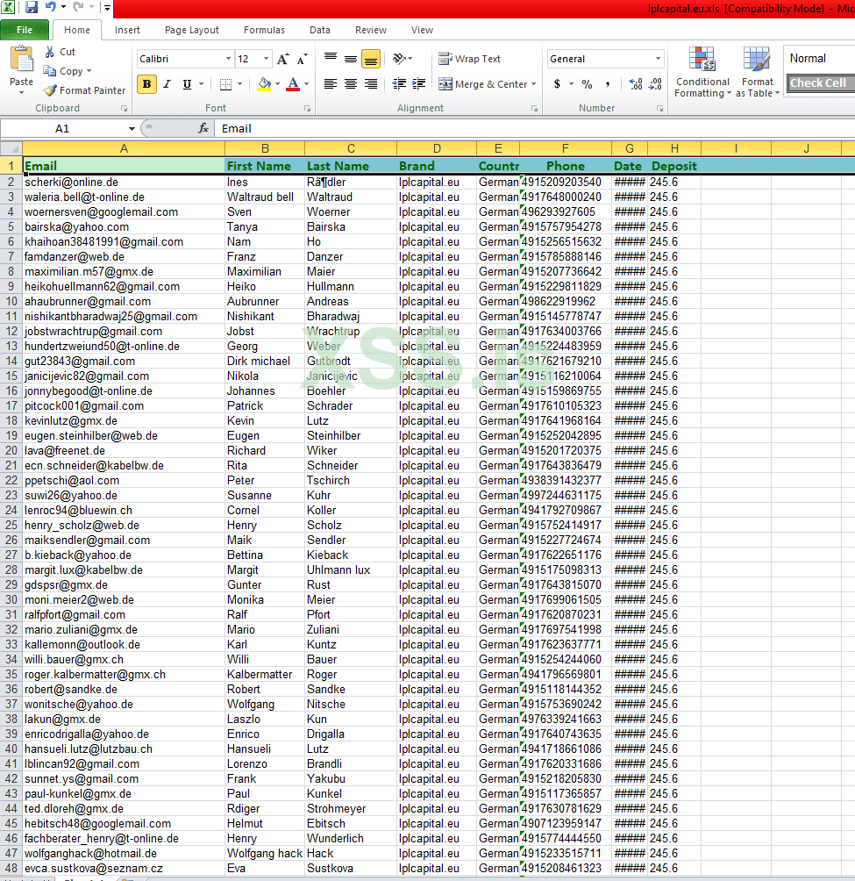
Task: Click the Increase Decimal icon
Action: (636, 84)
